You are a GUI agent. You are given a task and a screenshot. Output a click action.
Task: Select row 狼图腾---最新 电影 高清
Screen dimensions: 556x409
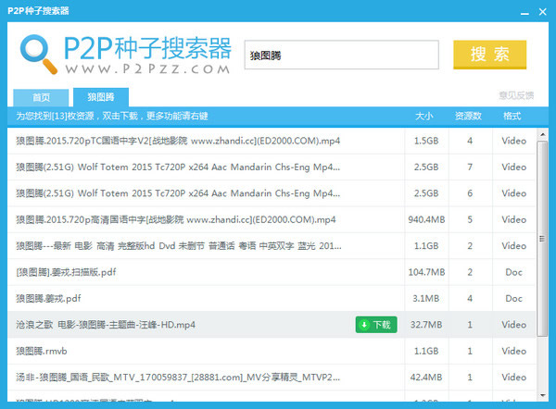(x=272, y=246)
